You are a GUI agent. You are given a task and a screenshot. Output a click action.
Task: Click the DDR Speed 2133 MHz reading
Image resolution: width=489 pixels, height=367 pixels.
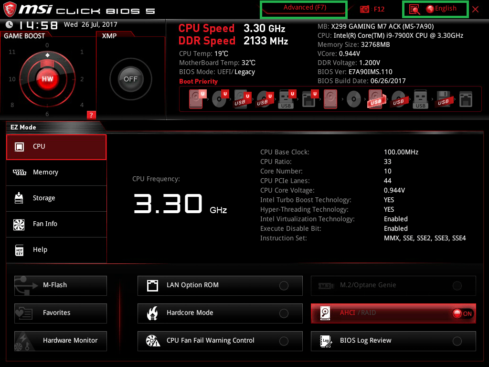coord(233,41)
